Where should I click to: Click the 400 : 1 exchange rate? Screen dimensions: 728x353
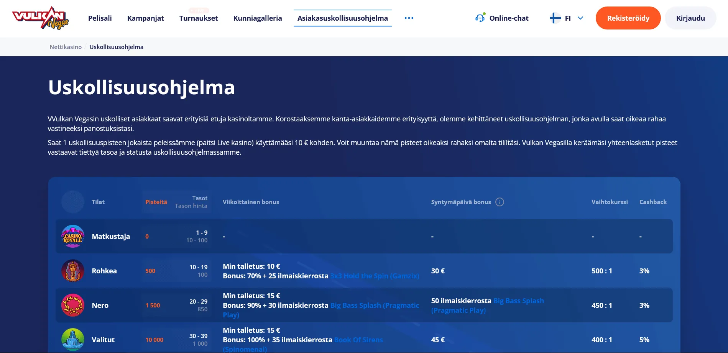click(x=602, y=340)
